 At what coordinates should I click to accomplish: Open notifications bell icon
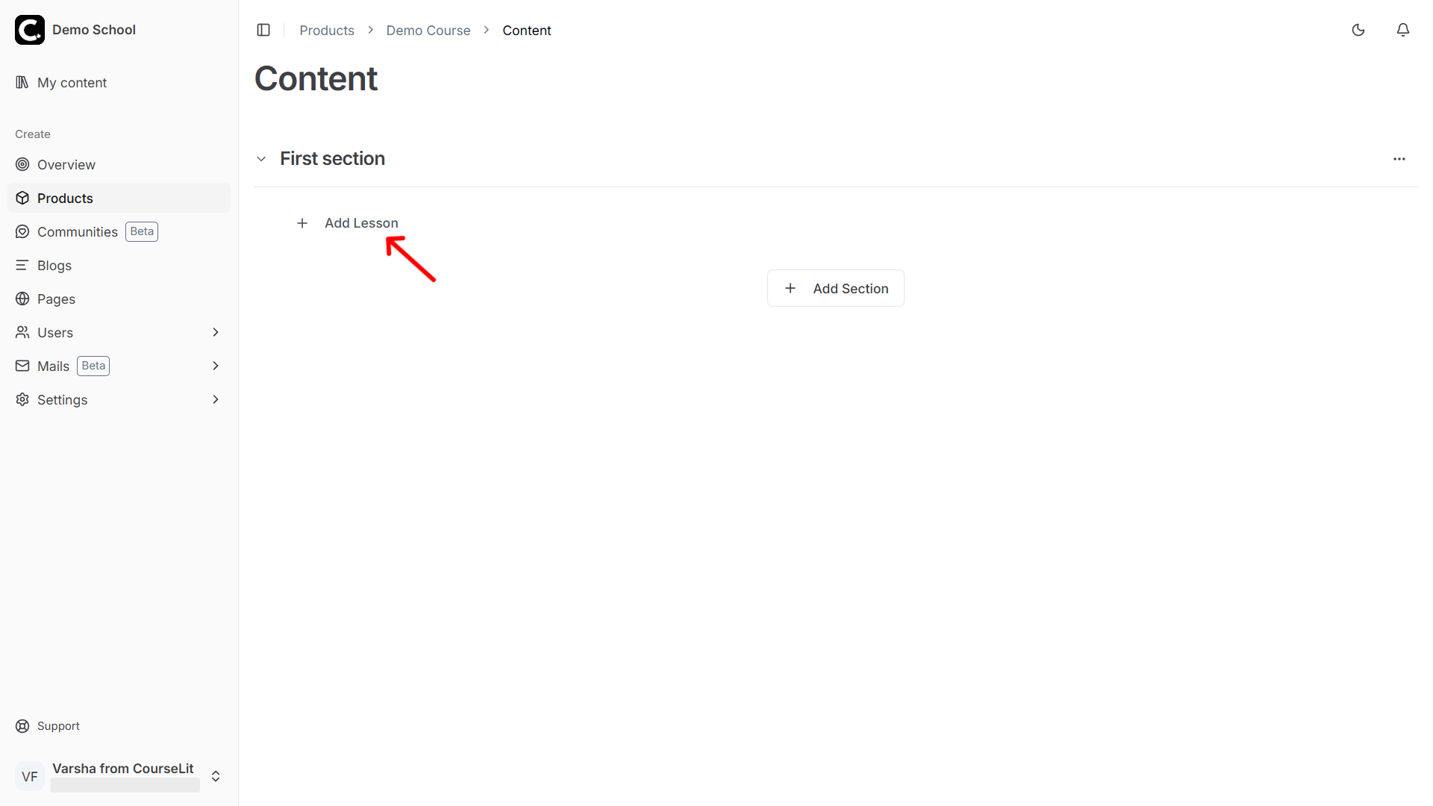(x=1403, y=30)
